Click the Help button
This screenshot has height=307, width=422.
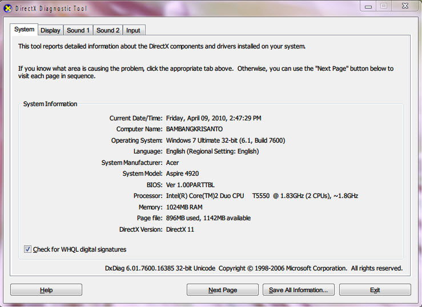click(x=46, y=290)
